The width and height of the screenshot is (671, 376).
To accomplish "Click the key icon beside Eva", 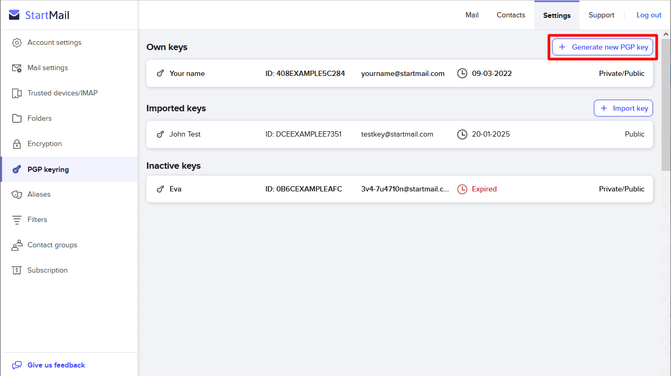I will pos(161,189).
